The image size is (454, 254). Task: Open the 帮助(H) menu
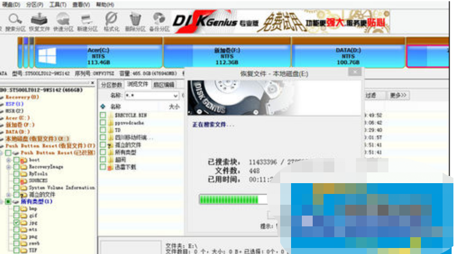point(105,5)
